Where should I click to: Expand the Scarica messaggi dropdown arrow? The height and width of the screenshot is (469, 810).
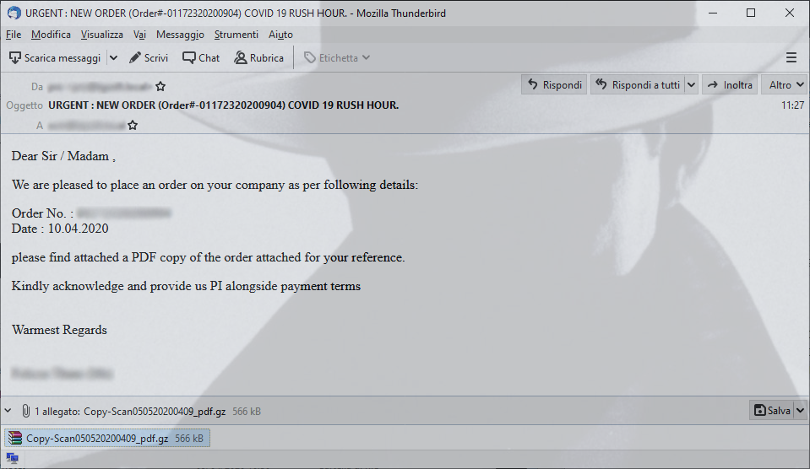(114, 58)
